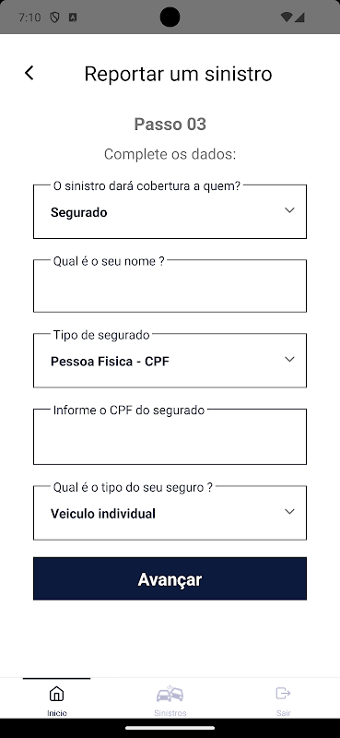340x738 pixels.
Task: Switch to the Inicio tab label
Action: [57, 713]
